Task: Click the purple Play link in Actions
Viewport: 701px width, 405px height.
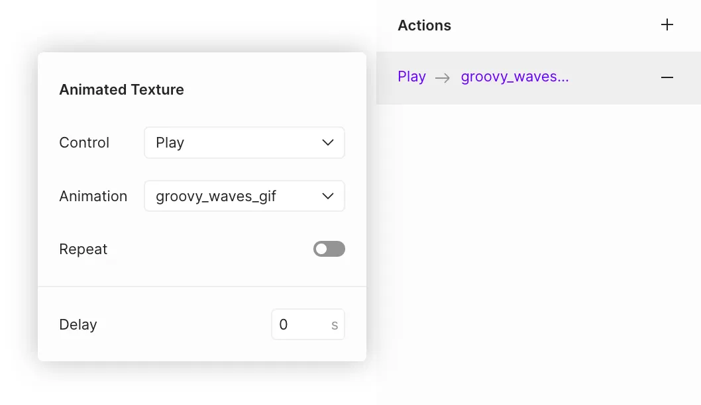Action: click(x=411, y=77)
